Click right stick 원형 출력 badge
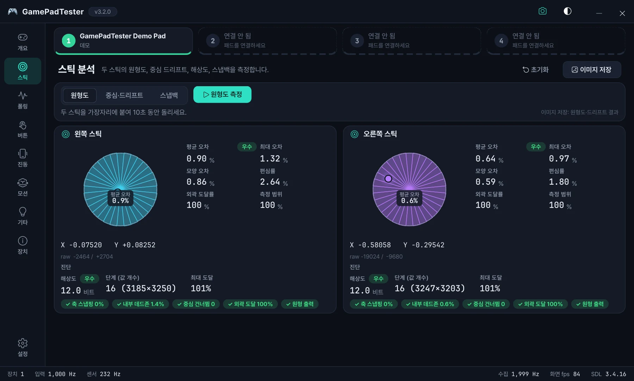Screen dimensions: 634x381 (x=590, y=304)
